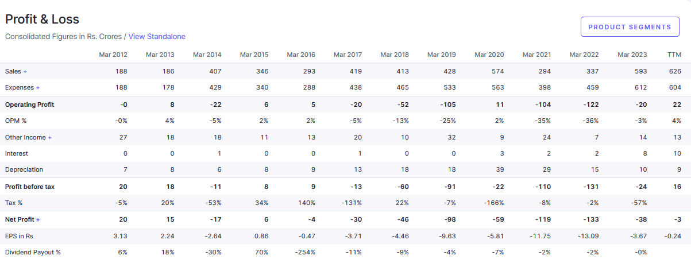Select the Dividend Payout % label

[33, 252]
